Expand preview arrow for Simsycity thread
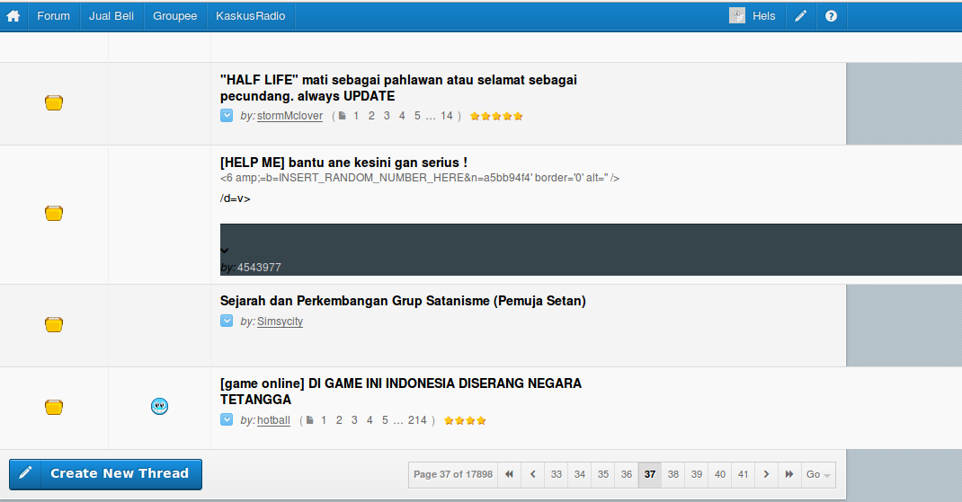 click(x=227, y=321)
